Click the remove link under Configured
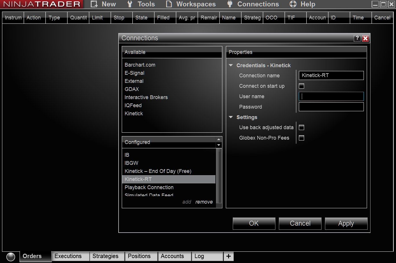 204,202
